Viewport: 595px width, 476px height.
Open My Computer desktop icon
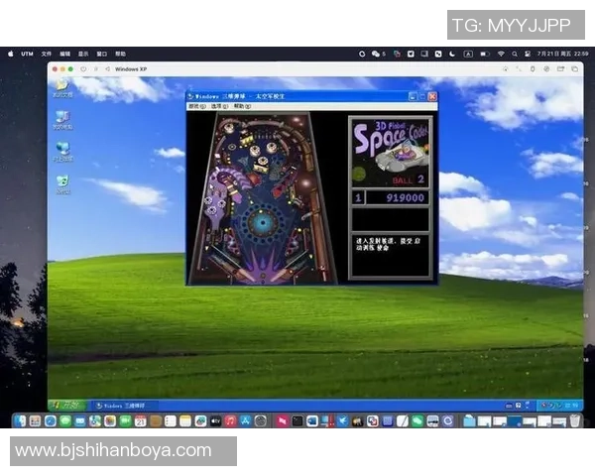(x=62, y=120)
